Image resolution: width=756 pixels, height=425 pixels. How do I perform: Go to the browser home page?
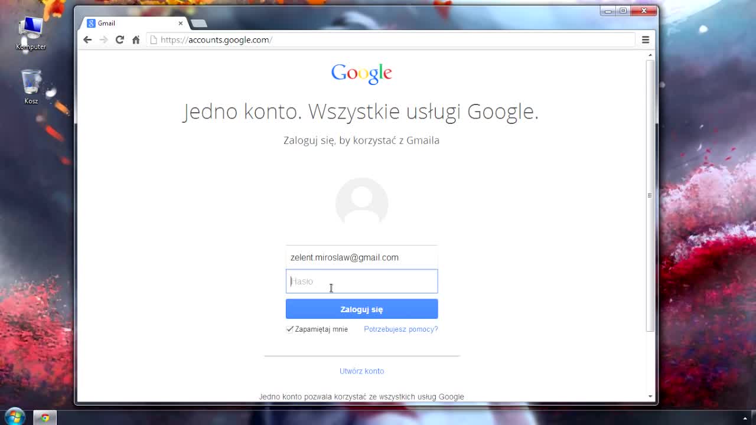pyautogui.click(x=136, y=40)
